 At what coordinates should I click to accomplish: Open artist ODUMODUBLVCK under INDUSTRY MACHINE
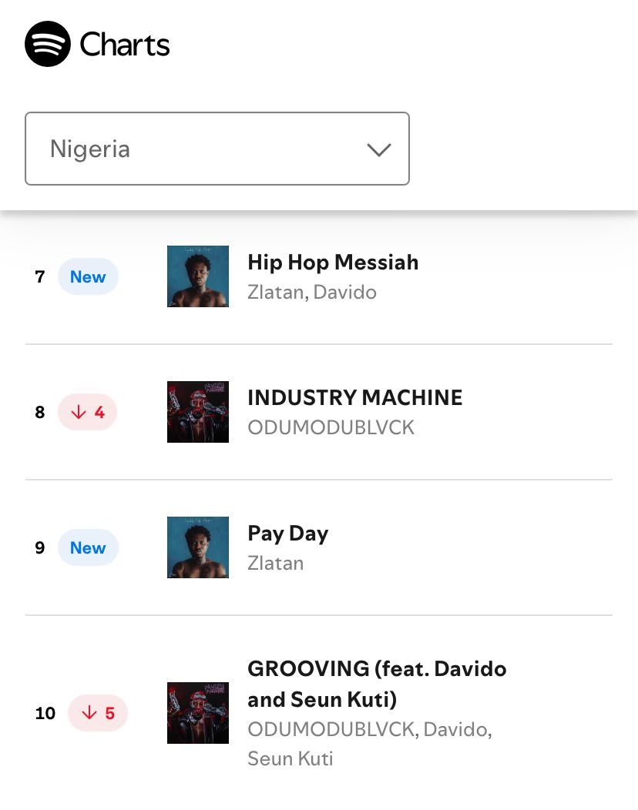(x=331, y=428)
